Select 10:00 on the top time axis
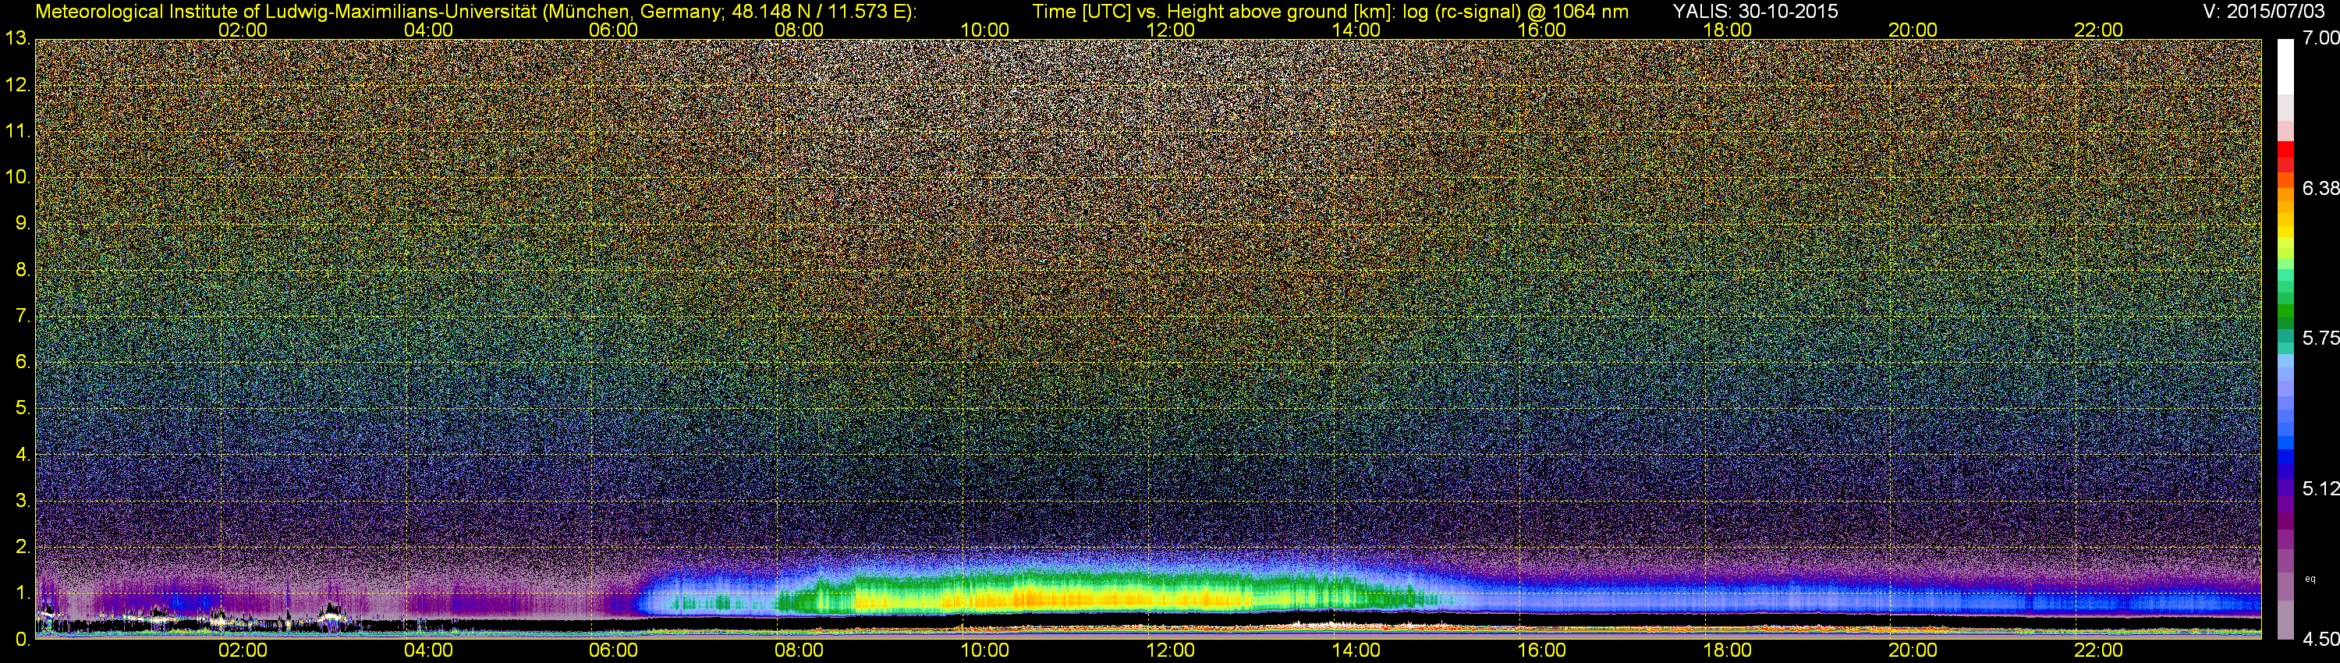The height and width of the screenshot is (663, 2340). pos(984,30)
